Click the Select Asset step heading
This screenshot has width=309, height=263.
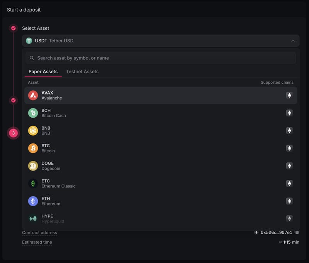(36, 28)
